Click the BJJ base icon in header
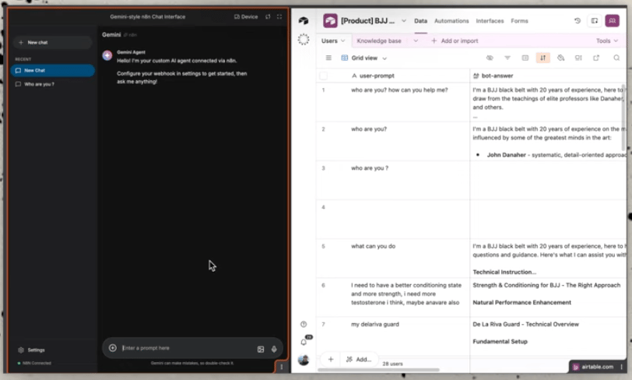This screenshot has height=380, width=632. click(330, 20)
